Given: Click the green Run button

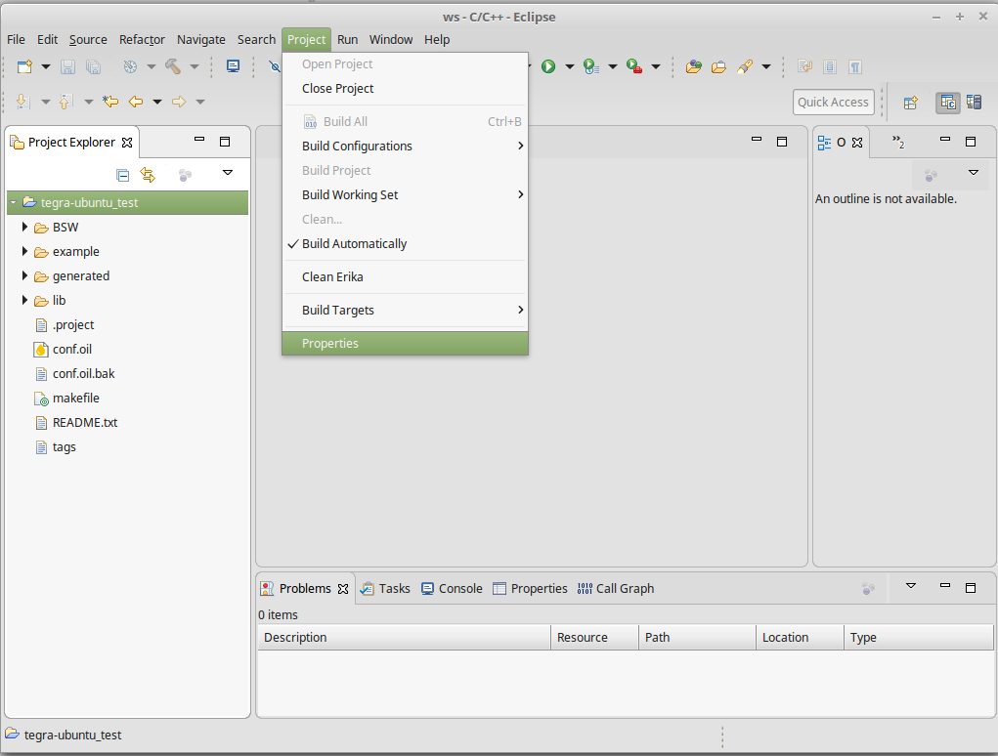Looking at the screenshot, I should (x=548, y=66).
